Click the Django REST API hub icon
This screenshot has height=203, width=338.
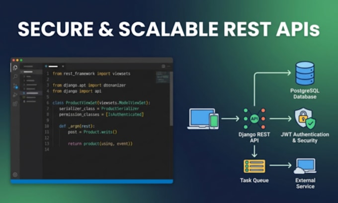[254, 119]
